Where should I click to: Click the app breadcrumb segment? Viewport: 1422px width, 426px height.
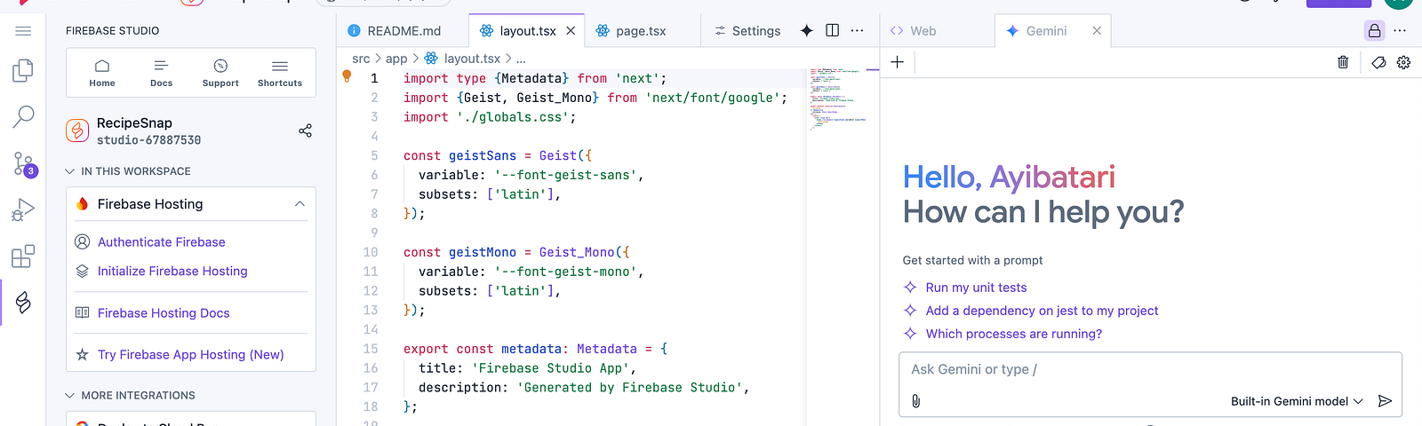396,59
